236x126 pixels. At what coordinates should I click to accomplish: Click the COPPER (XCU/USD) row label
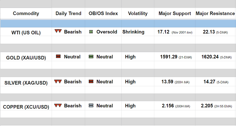tap(26, 107)
